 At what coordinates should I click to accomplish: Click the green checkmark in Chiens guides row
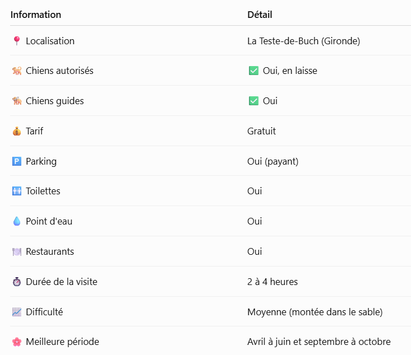[253, 101]
